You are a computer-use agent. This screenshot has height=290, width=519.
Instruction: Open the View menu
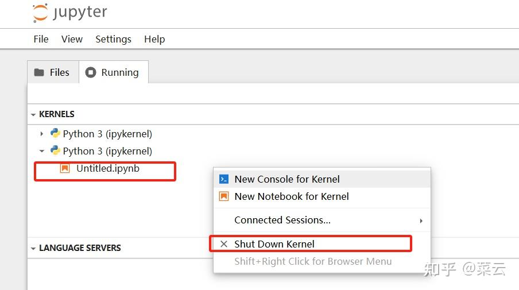point(72,39)
